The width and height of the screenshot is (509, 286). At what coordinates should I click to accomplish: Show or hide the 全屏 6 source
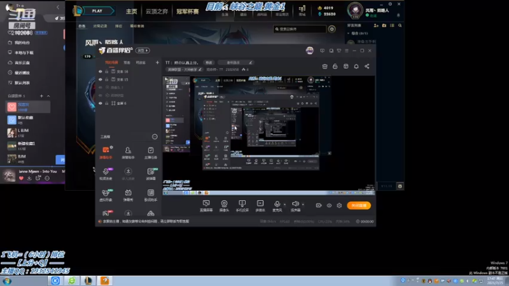point(101,104)
